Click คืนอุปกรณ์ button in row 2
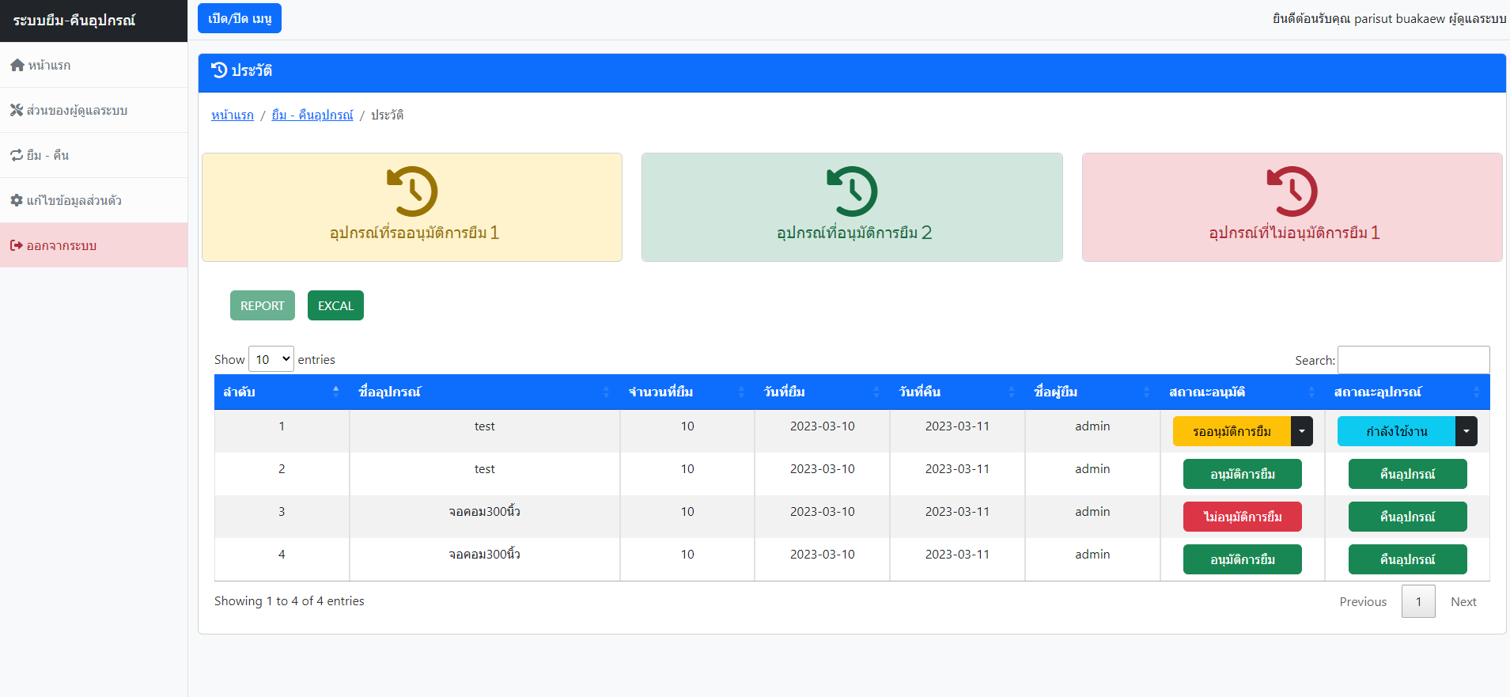 tap(1408, 474)
